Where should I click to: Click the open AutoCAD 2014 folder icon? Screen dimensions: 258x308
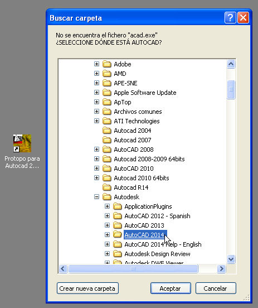coord(118,234)
